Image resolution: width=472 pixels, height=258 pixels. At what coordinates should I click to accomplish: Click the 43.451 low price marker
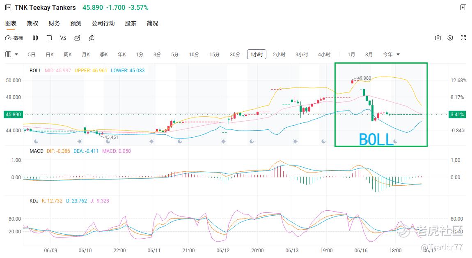pyautogui.click(x=111, y=137)
